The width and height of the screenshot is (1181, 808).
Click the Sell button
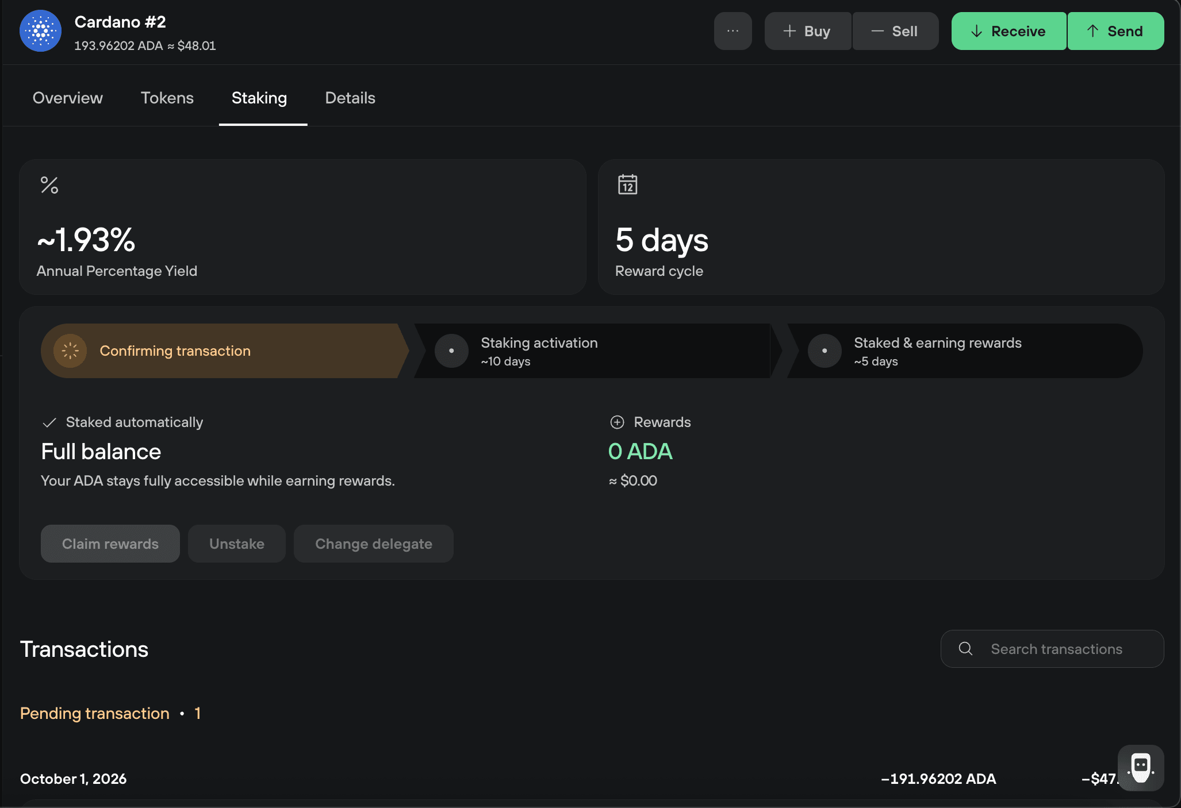(x=895, y=31)
